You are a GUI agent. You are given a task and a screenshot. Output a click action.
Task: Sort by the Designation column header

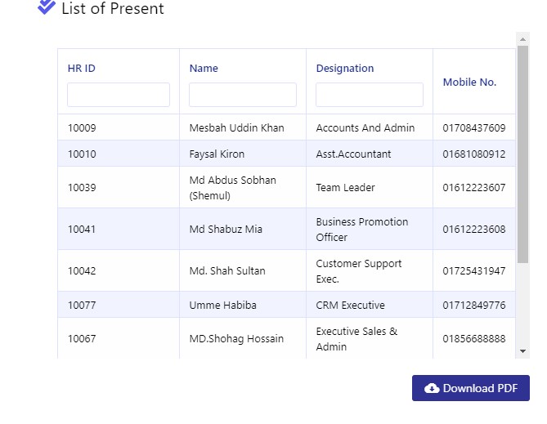tap(345, 69)
